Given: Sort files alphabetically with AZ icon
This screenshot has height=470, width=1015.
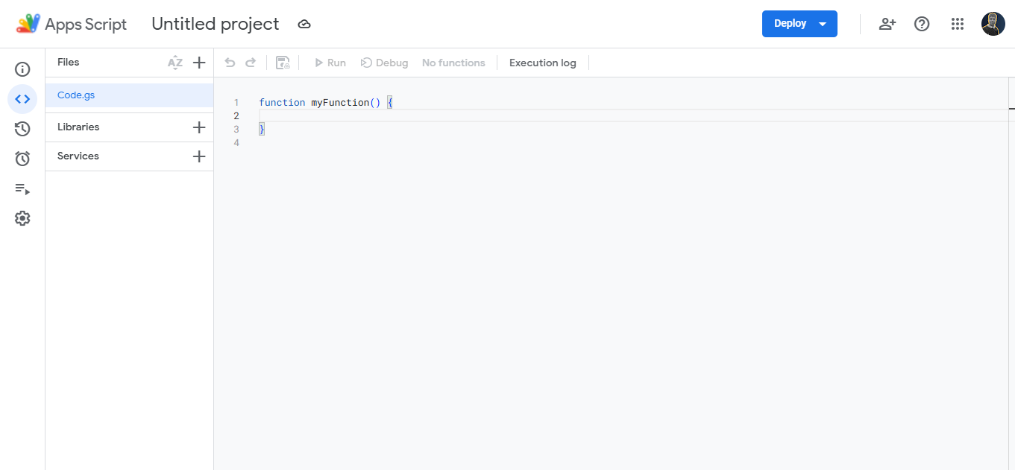Looking at the screenshot, I should pyautogui.click(x=175, y=63).
